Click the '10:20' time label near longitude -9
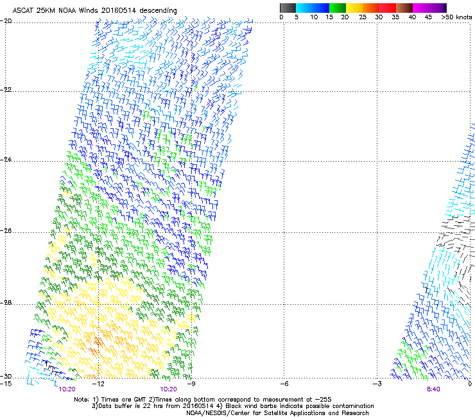The width and height of the screenshot is (475, 417). click(x=168, y=389)
